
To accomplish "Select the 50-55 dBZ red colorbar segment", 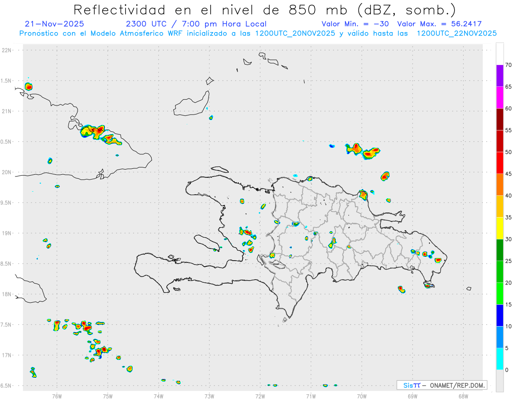I will [x=500, y=141].
